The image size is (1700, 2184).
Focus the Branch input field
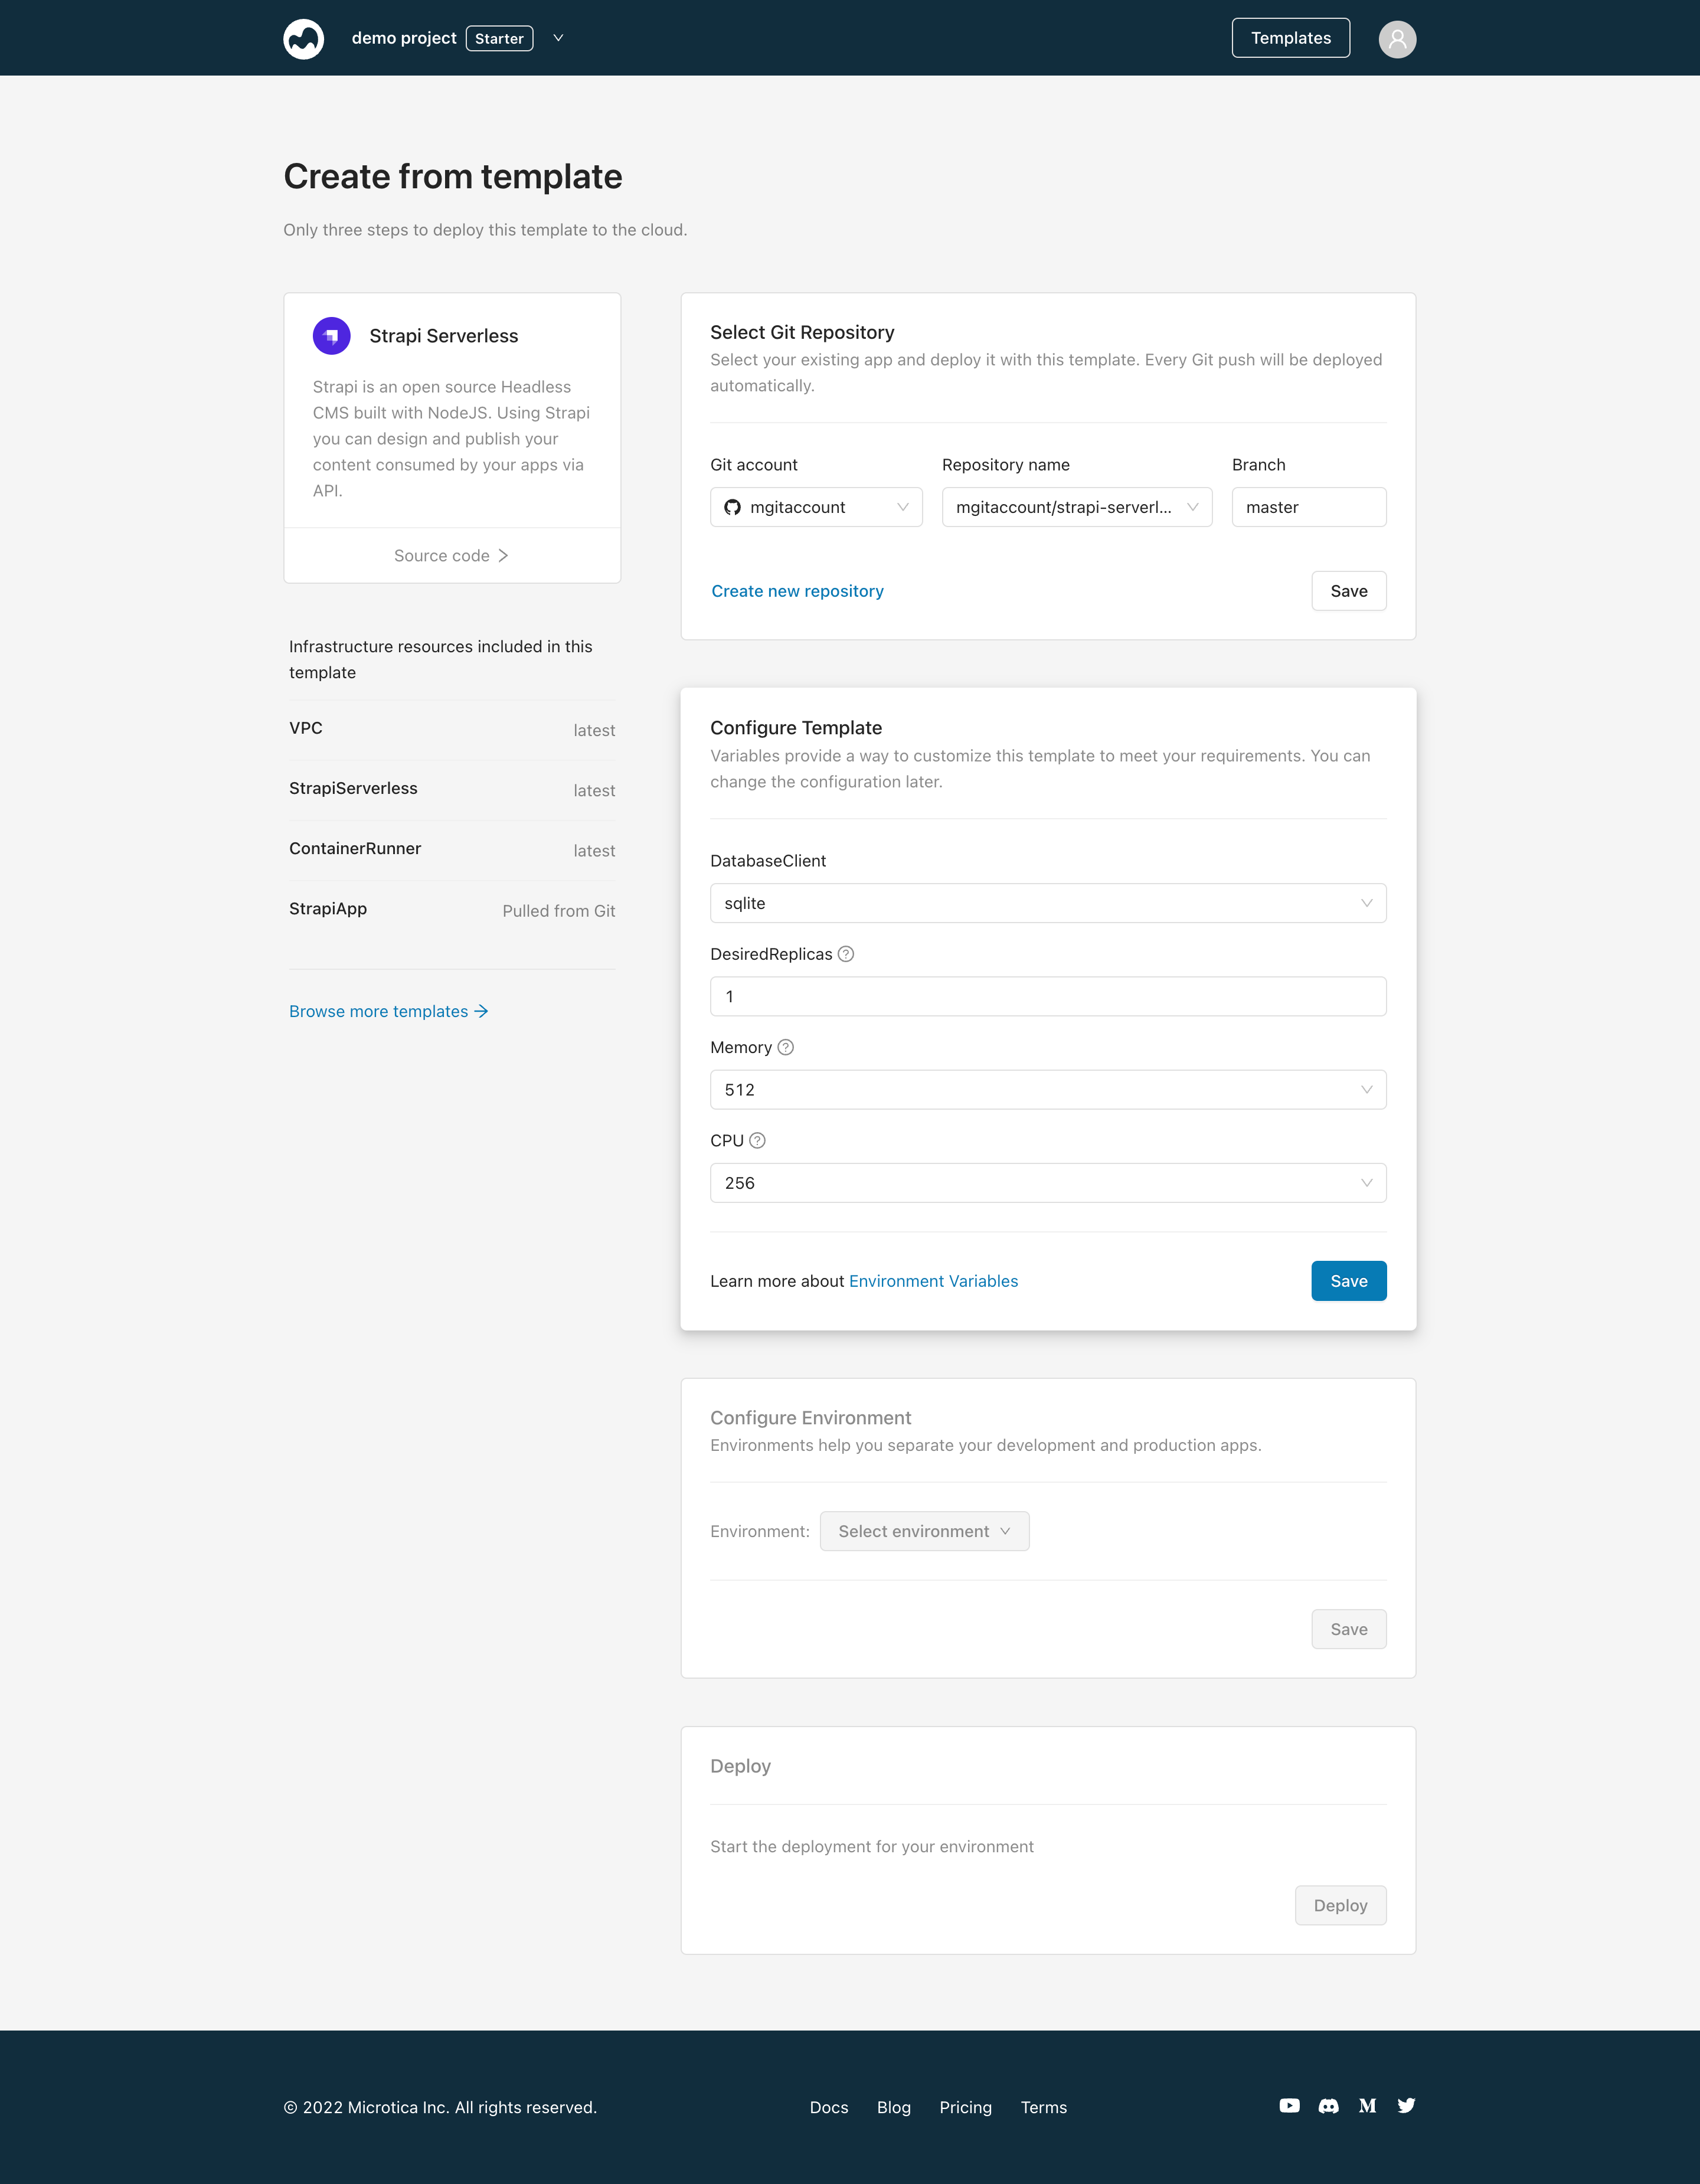tap(1309, 507)
